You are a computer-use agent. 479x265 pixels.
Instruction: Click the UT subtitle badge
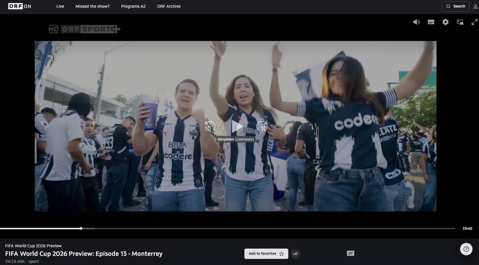pyautogui.click(x=350, y=253)
